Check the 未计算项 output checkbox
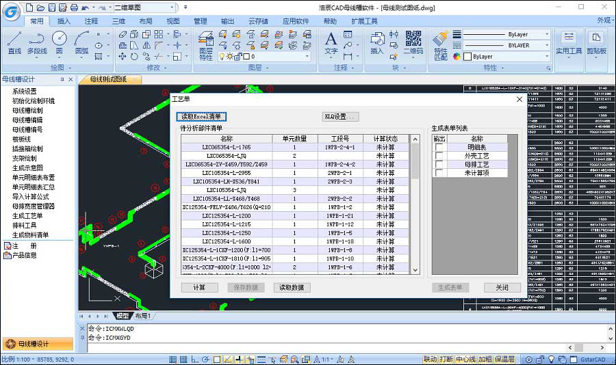 point(439,173)
